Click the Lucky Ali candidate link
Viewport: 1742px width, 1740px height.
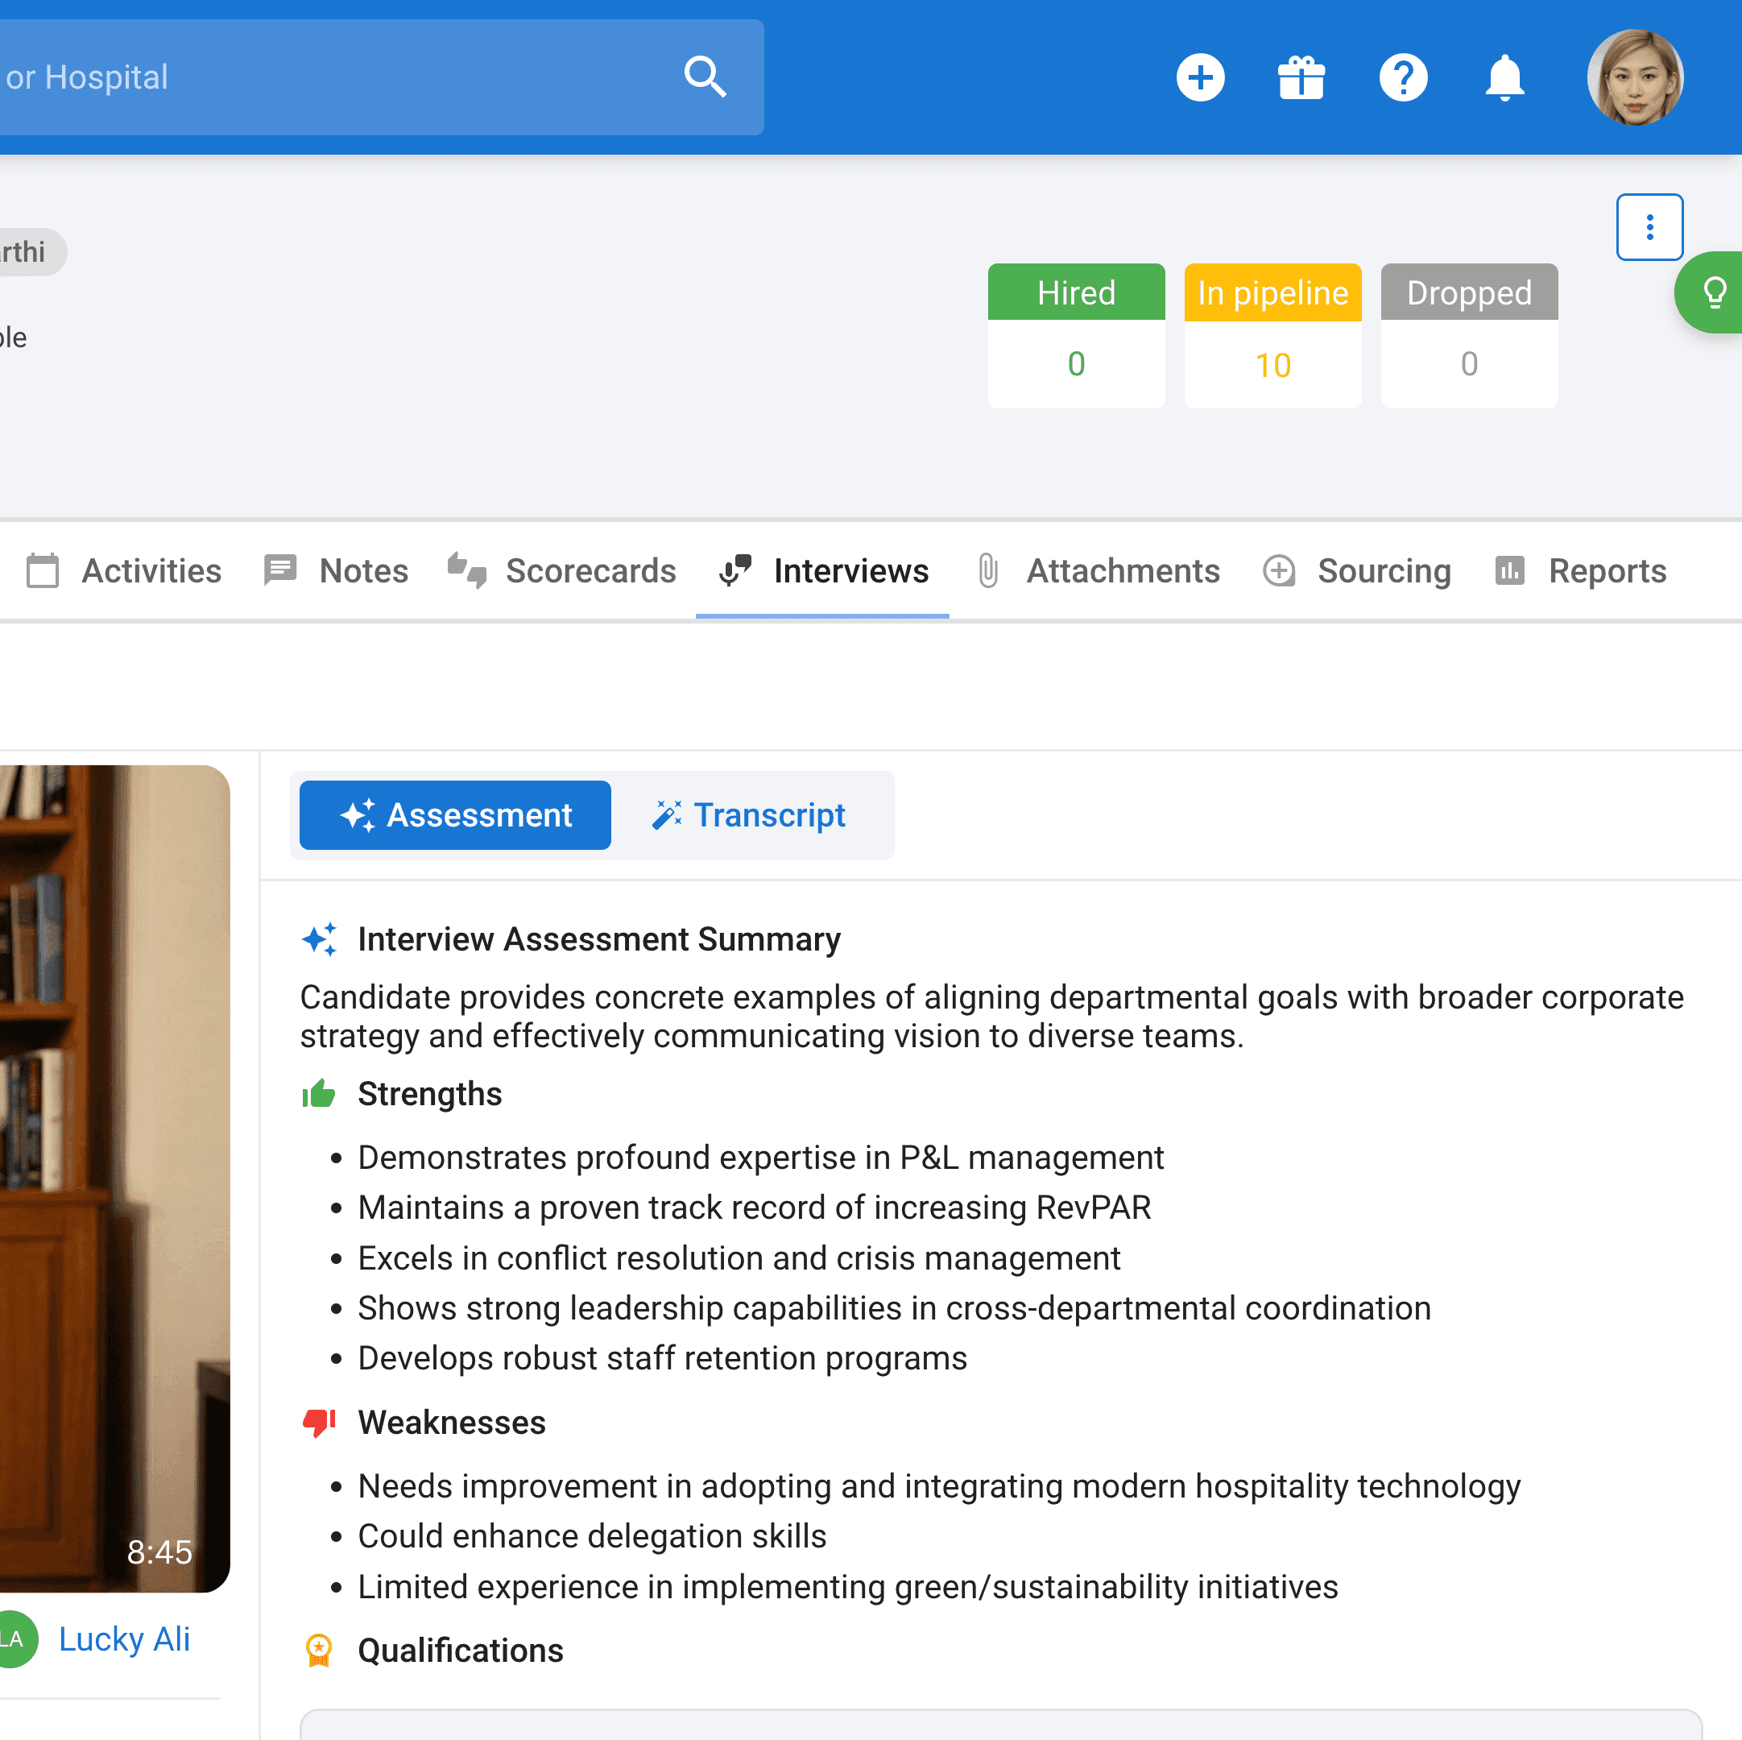123,1639
